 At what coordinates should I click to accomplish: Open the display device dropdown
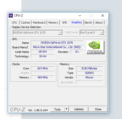60,32
